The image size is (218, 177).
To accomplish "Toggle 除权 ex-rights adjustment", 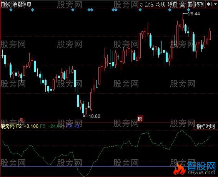I will click(172, 5).
